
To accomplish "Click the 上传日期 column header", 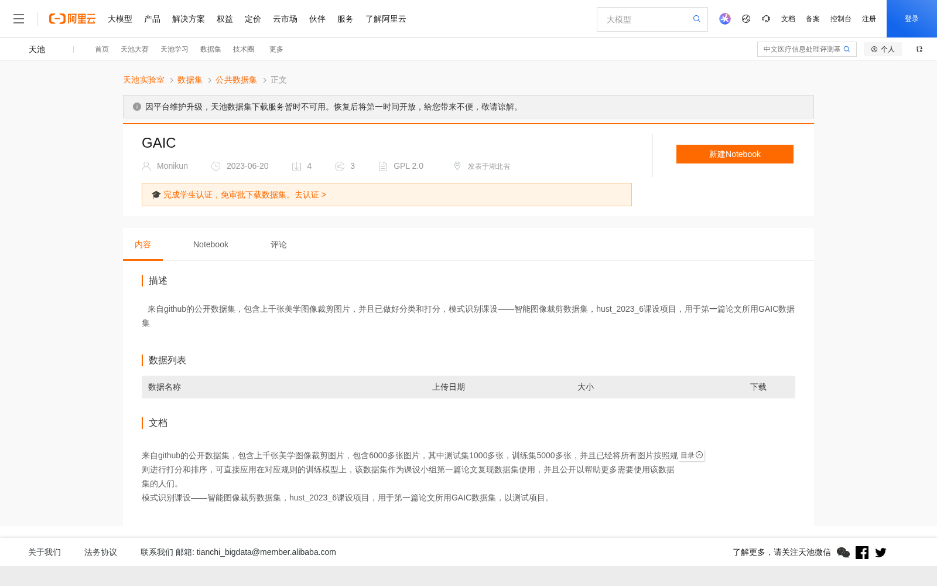I will point(449,387).
